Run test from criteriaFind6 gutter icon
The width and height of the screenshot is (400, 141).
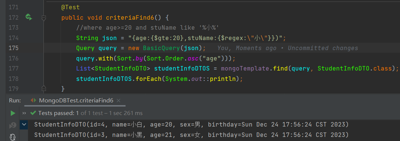pos(29,17)
